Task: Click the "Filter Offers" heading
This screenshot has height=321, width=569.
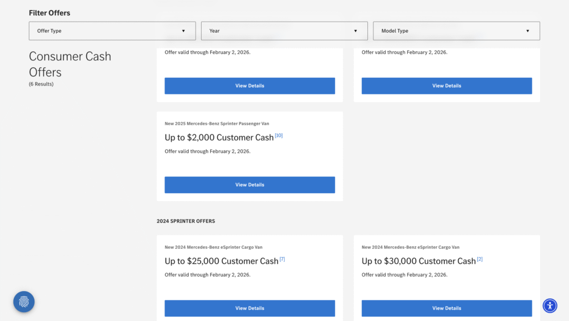Action: coord(49,13)
